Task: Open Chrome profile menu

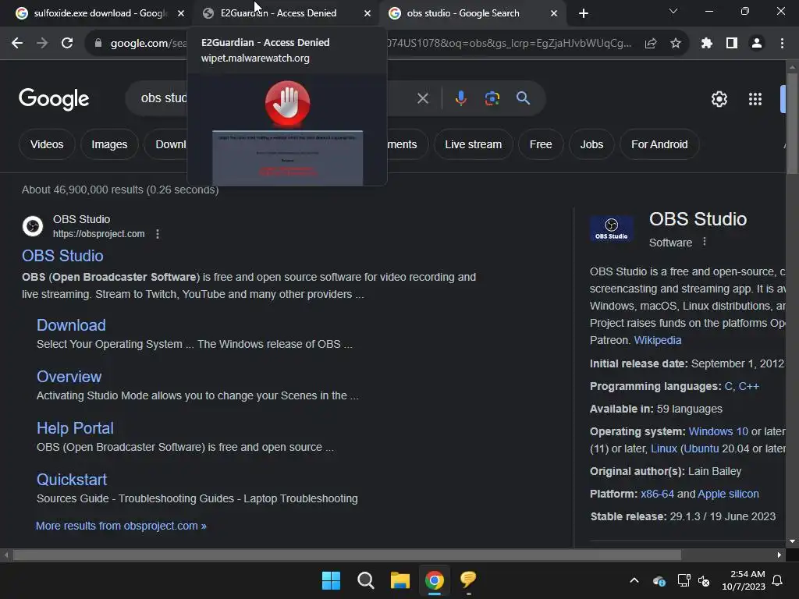Action: tap(757, 44)
